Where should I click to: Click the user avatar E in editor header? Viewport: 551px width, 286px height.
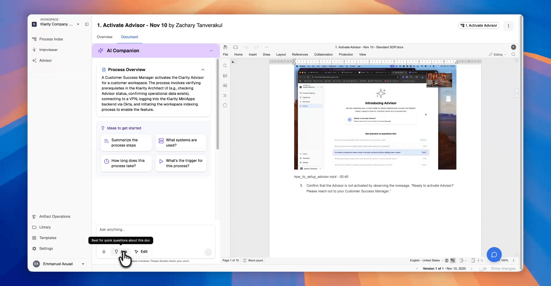click(x=513, y=47)
